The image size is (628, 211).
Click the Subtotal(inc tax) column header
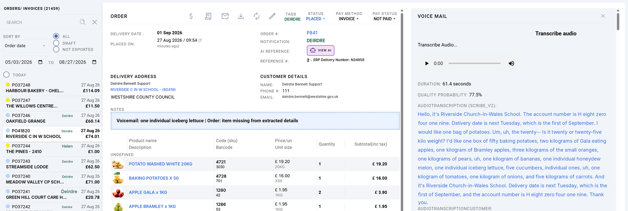pos(371,144)
